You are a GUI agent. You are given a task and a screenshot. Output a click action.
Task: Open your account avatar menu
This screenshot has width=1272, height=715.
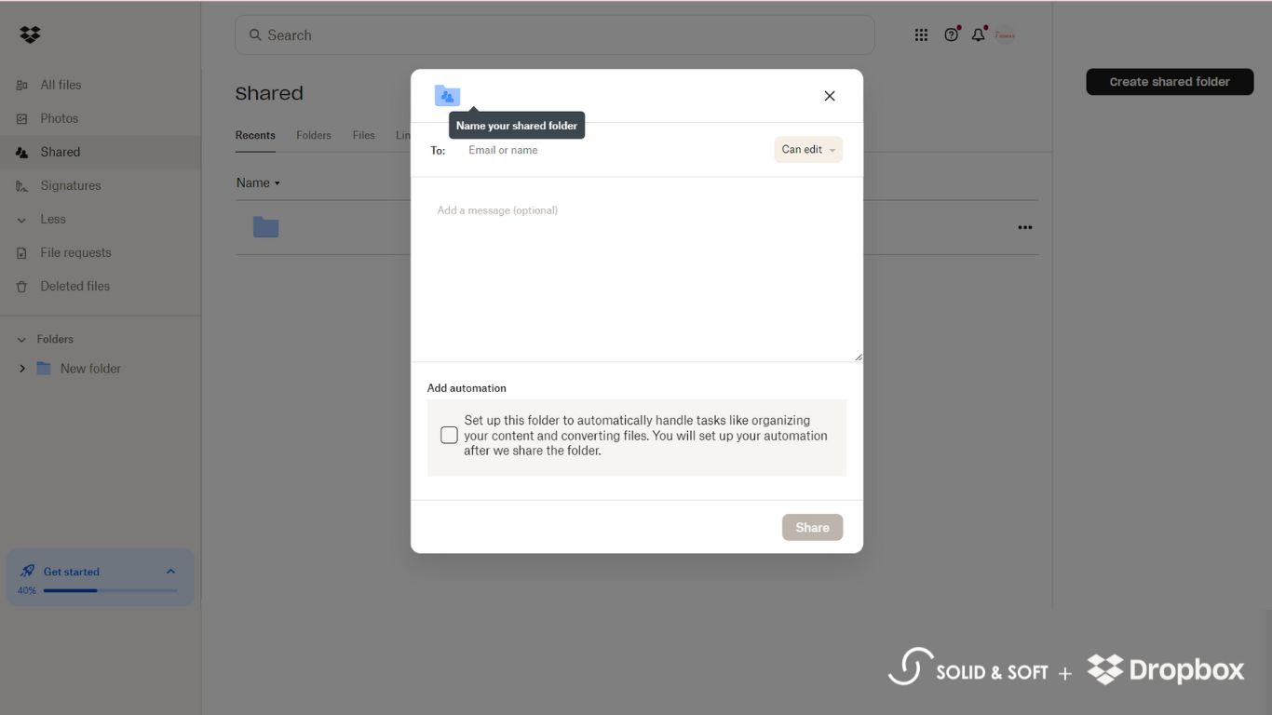tap(1005, 34)
